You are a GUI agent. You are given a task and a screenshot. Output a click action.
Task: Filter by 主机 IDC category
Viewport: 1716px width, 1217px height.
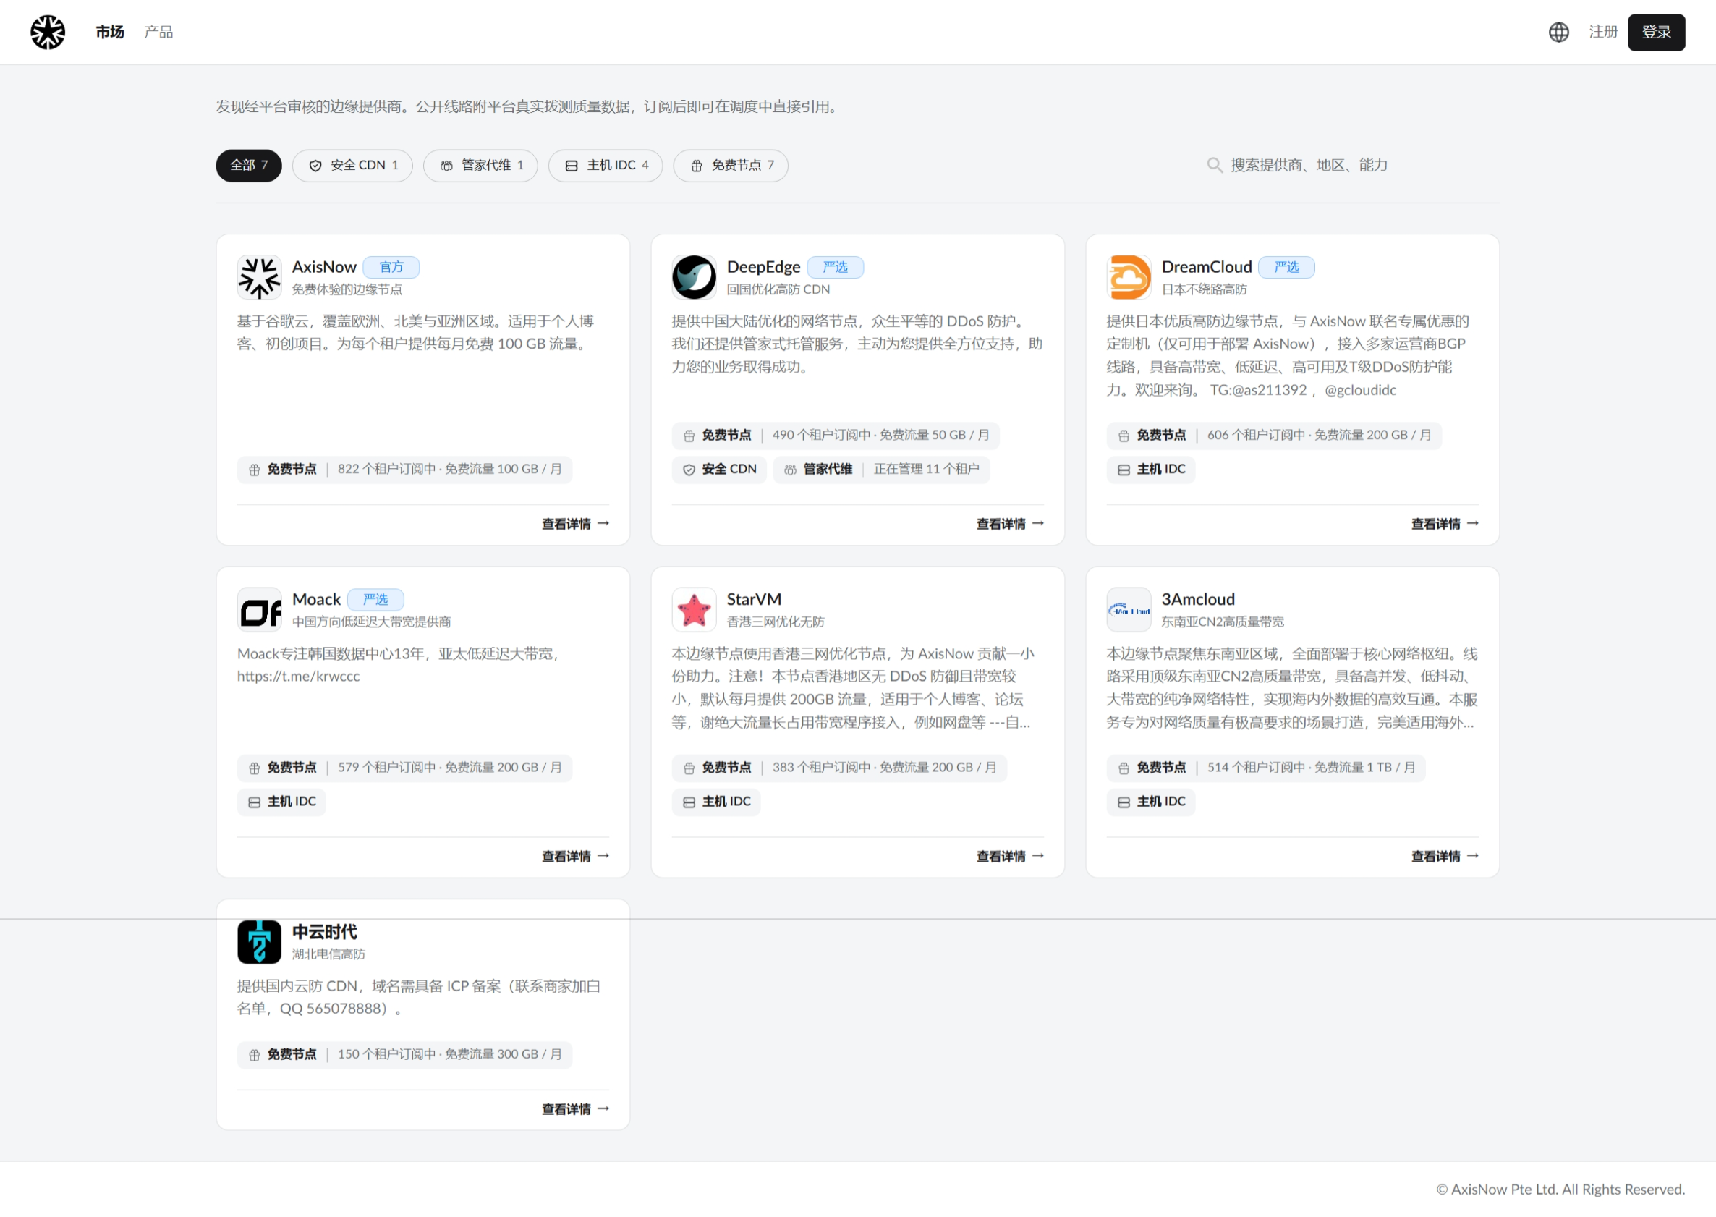point(606,166)
